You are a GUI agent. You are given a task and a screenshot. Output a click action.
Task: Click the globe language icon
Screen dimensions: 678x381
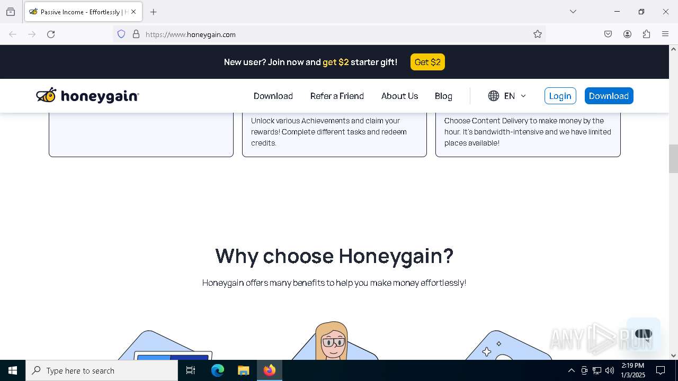[x=494, y=96]
